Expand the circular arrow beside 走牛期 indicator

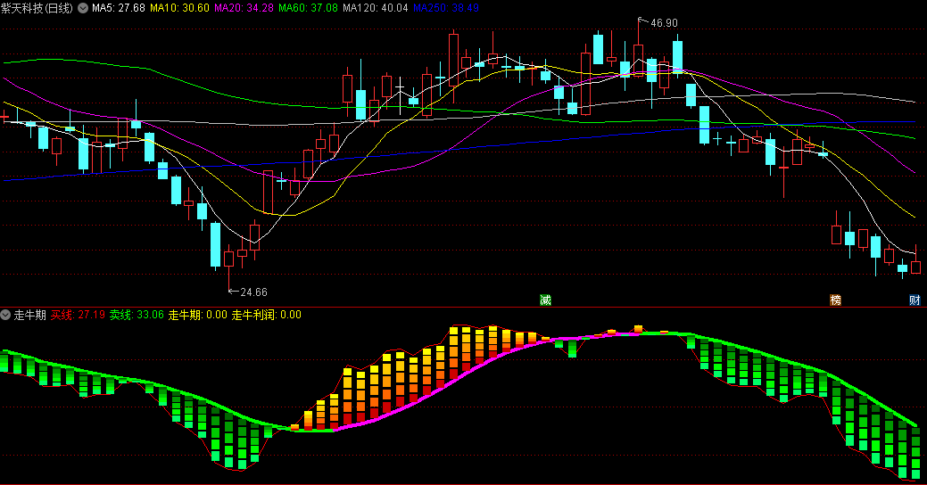click(5, 315)
